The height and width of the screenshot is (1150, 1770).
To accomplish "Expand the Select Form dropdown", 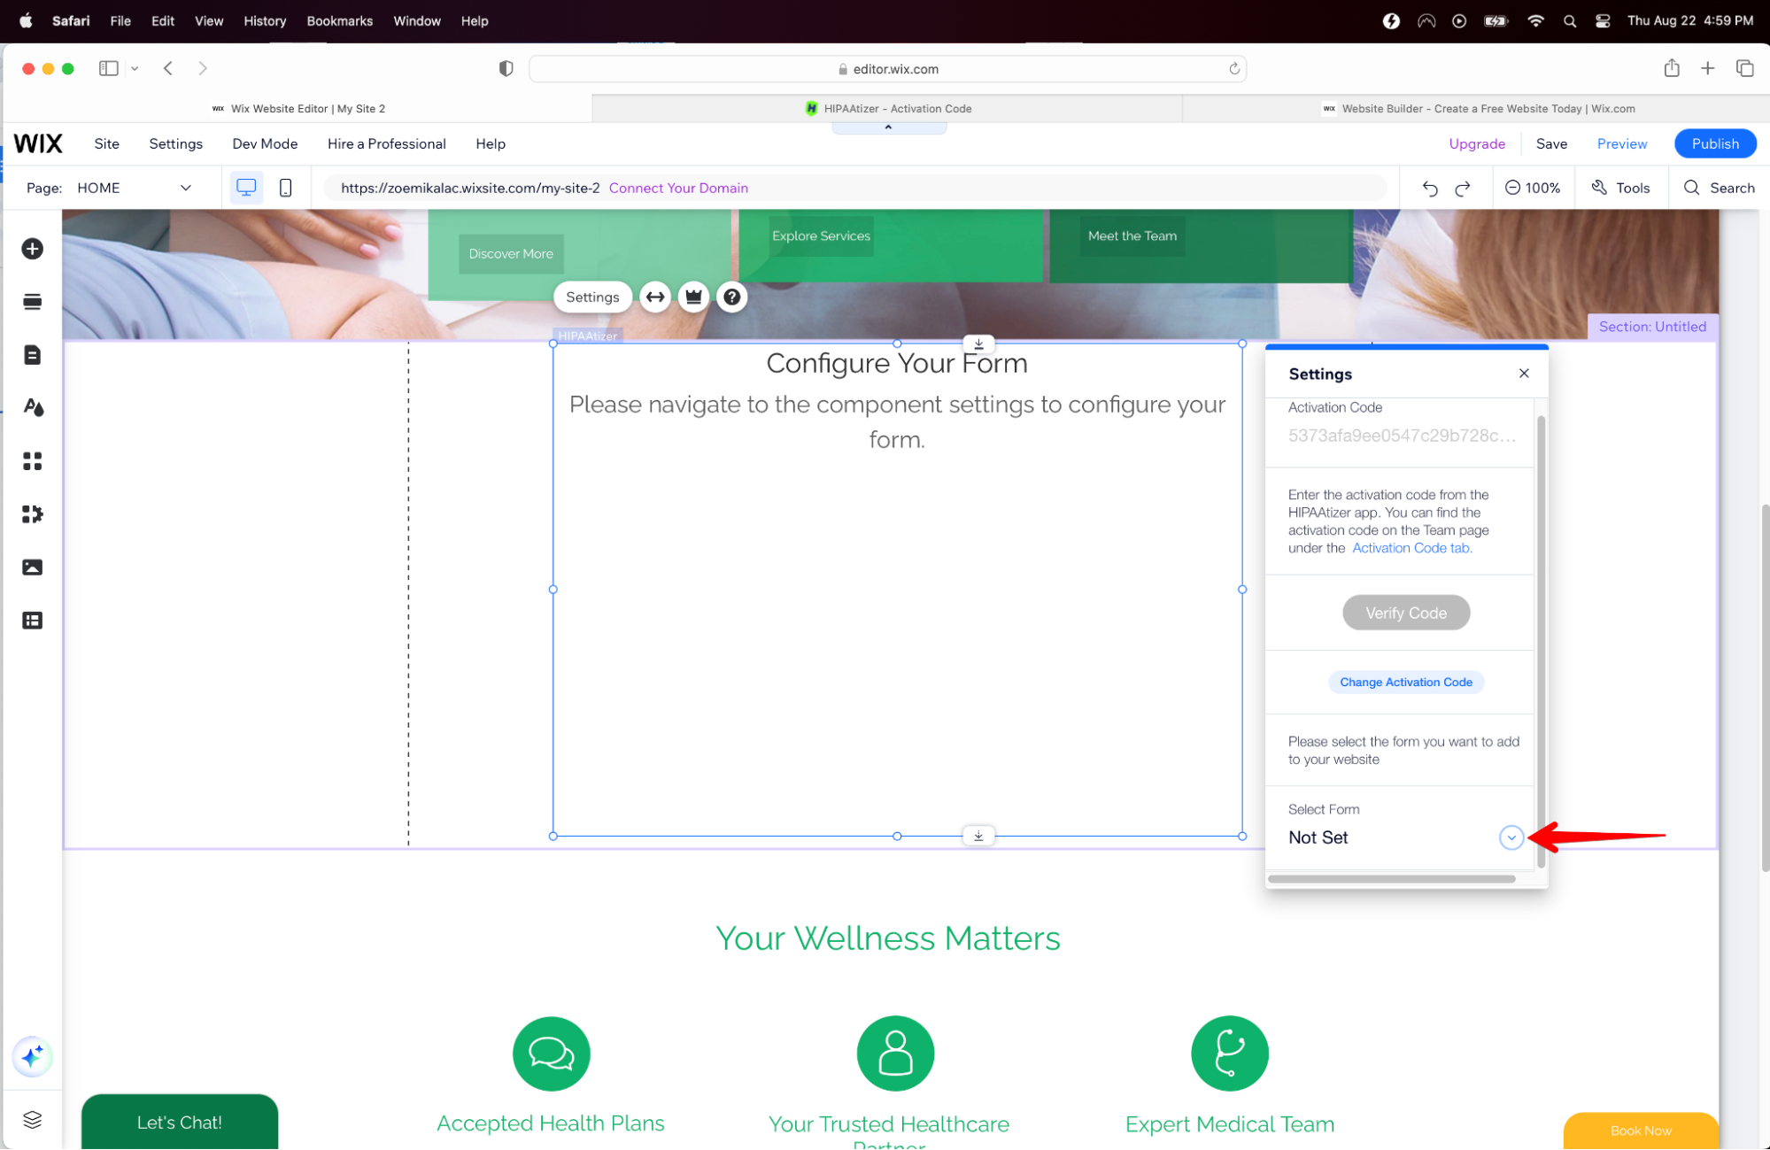I will 1511,837.
